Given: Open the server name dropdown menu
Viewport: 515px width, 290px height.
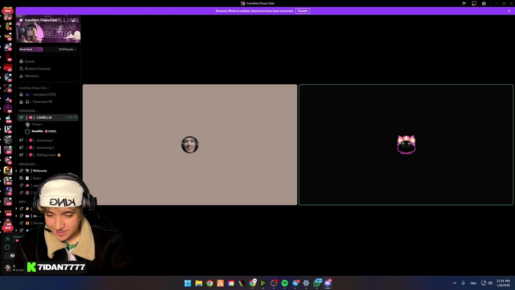Looking at the screenshot, I should [x=42, y=20].
